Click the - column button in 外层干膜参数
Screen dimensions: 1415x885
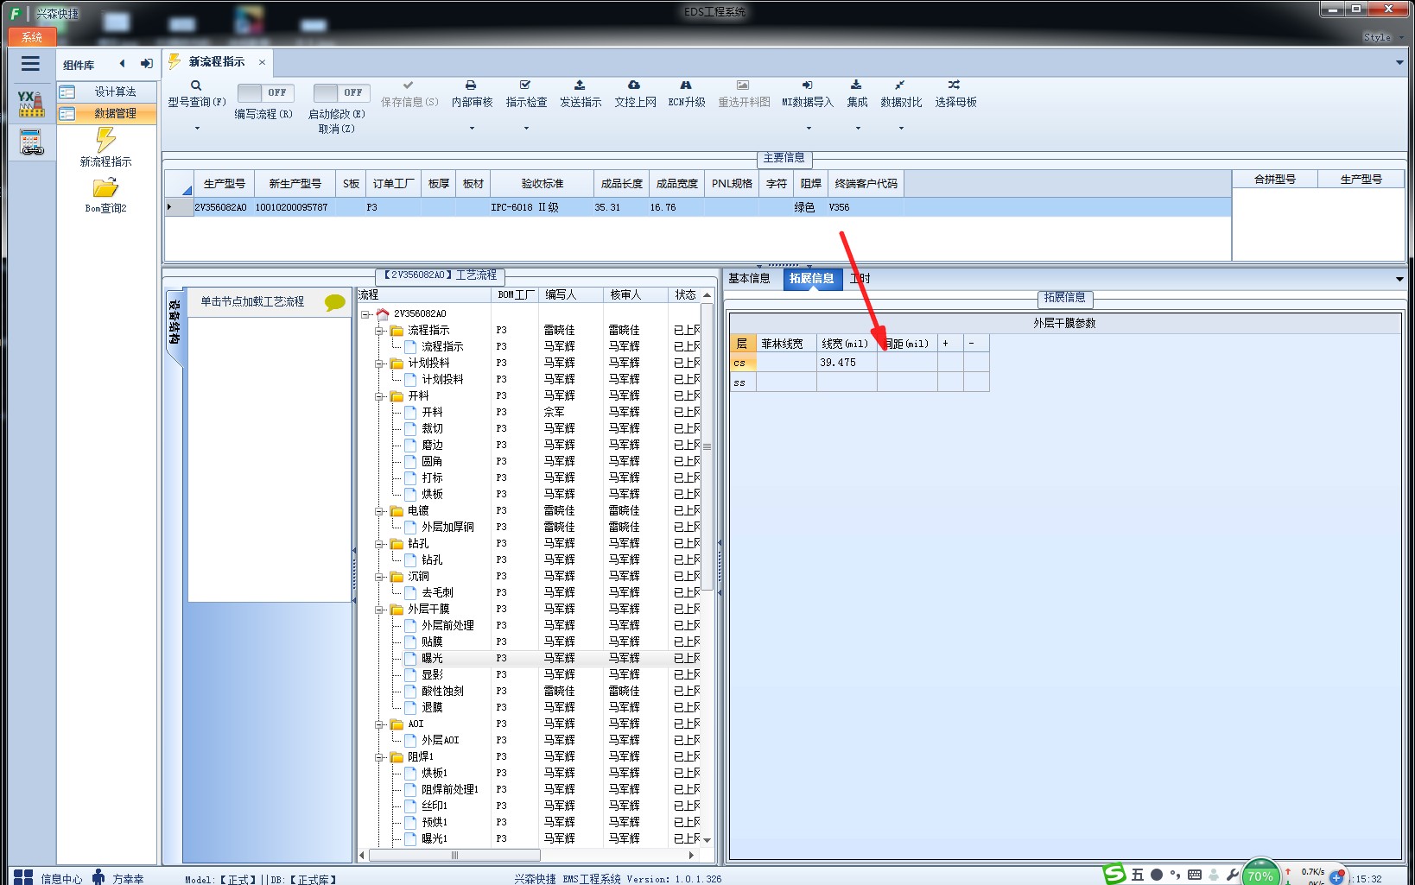(976, 344)
